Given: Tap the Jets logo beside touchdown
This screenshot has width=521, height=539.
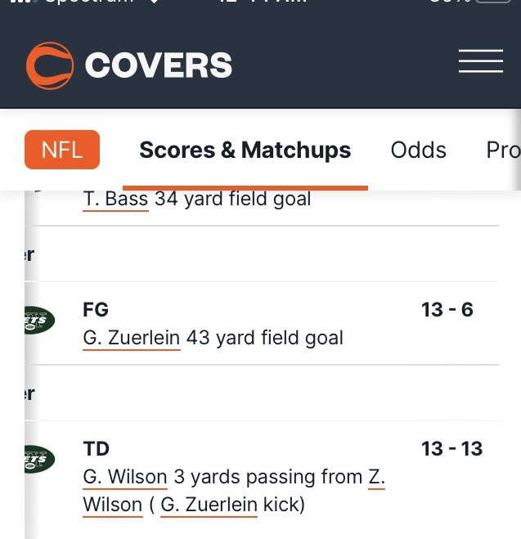Looking at the screenshot, I should pyautogui.click(x=38, y=460).
